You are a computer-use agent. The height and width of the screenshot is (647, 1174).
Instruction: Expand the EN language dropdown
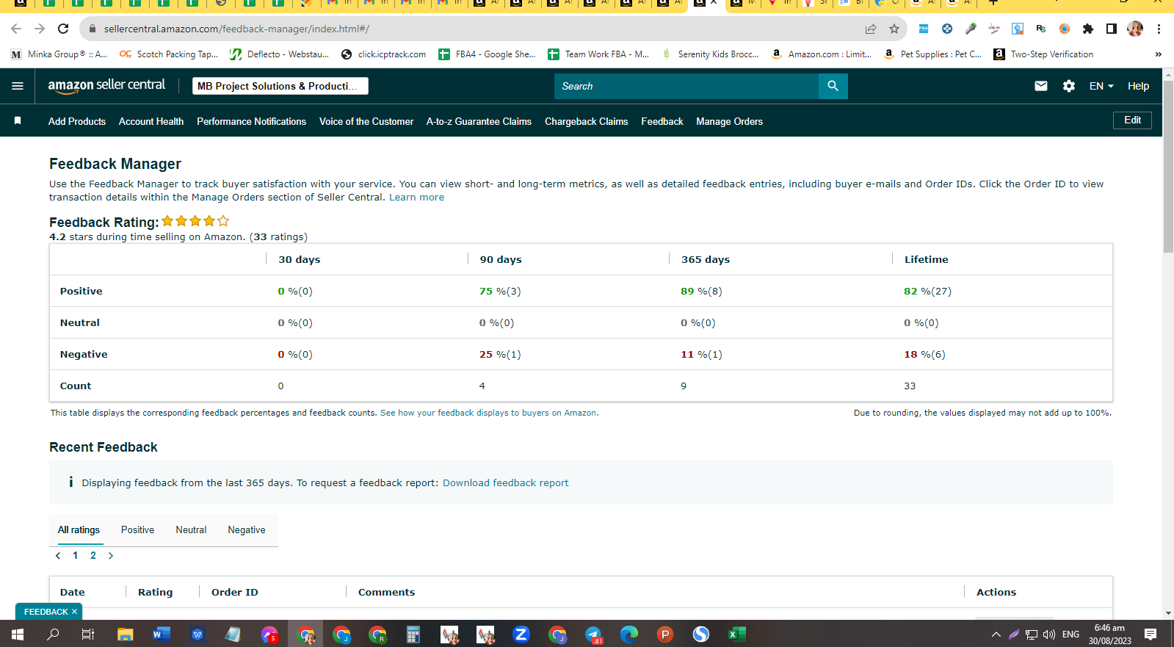(x=1101, y=86)
